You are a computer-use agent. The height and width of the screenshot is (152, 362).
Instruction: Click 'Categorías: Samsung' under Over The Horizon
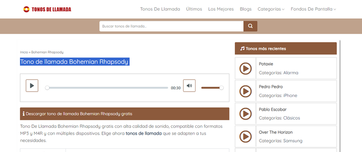click(281, 141)
